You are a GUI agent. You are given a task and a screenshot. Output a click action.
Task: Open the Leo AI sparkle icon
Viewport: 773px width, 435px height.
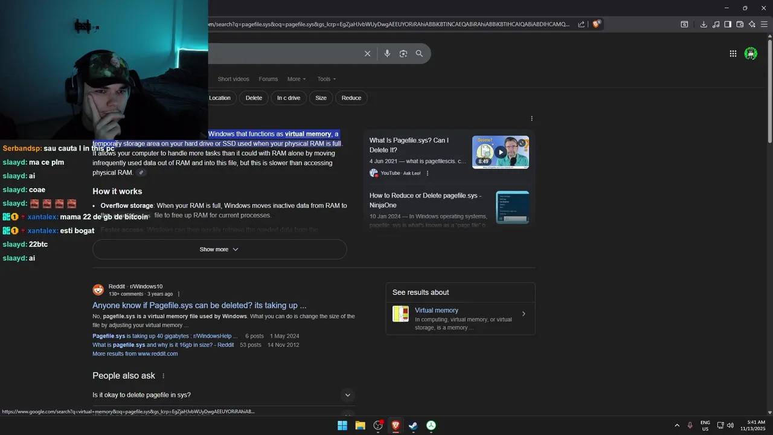click(752, 24)
